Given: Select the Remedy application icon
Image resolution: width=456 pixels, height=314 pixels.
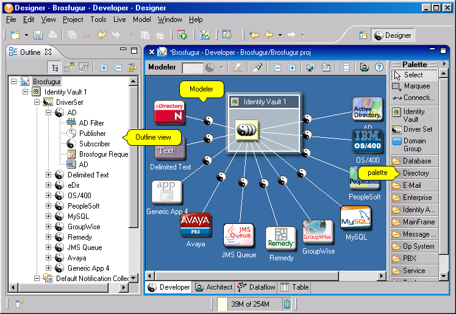Looking at the screenshot, I should click(280, 238).
